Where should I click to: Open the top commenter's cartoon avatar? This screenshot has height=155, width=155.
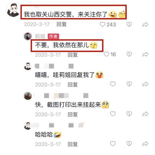pyautogui.click(x=13, y=10)
